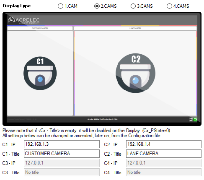
Task: Click the greyed-out C4 - IP field
Action: tap(164, 163)
